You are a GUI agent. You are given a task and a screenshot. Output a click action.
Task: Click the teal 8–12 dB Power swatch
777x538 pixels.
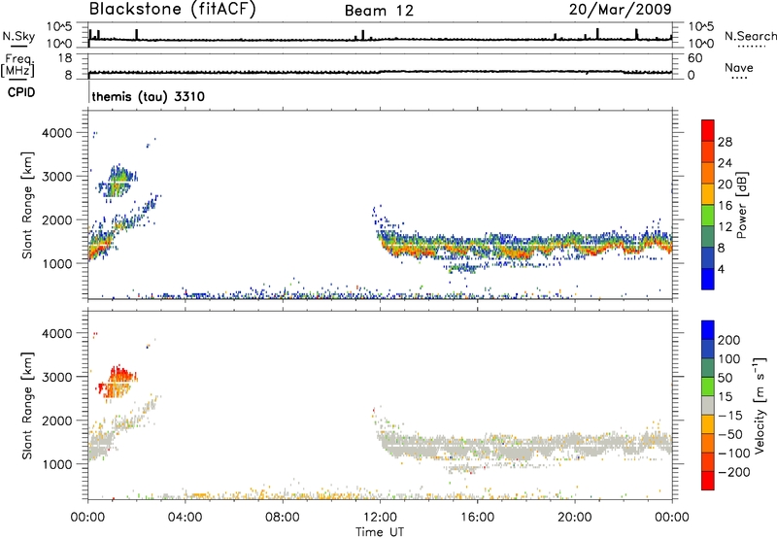point(708,236)
